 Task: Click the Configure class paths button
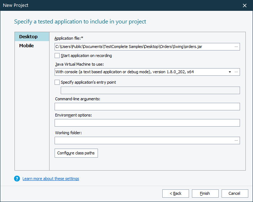[76, 153]
